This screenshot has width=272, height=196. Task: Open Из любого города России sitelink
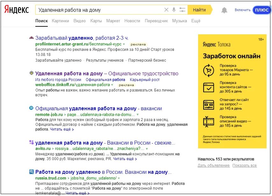pos(58,80)
